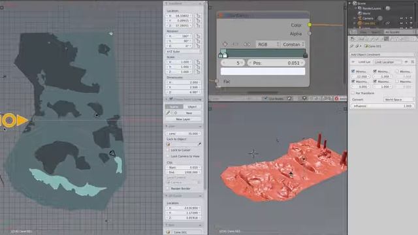Screen dimensions: 418x235
Task: Click the Influence slider
Action: point(382,106)
